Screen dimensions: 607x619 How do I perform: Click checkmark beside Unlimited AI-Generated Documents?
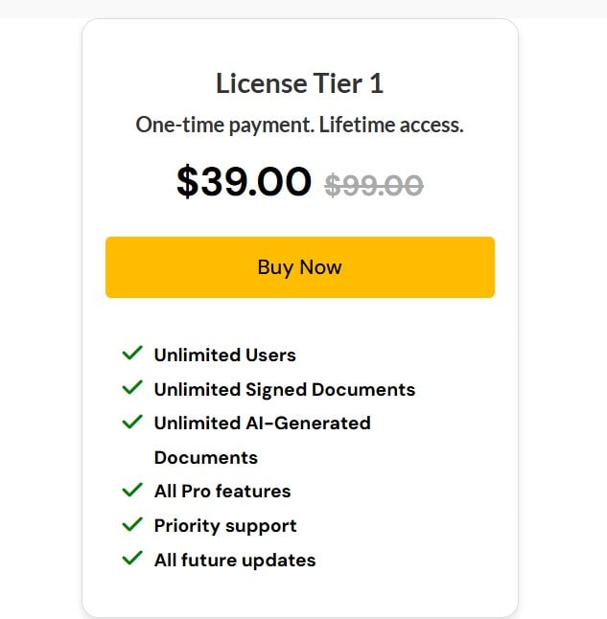(x=132, y=422)
